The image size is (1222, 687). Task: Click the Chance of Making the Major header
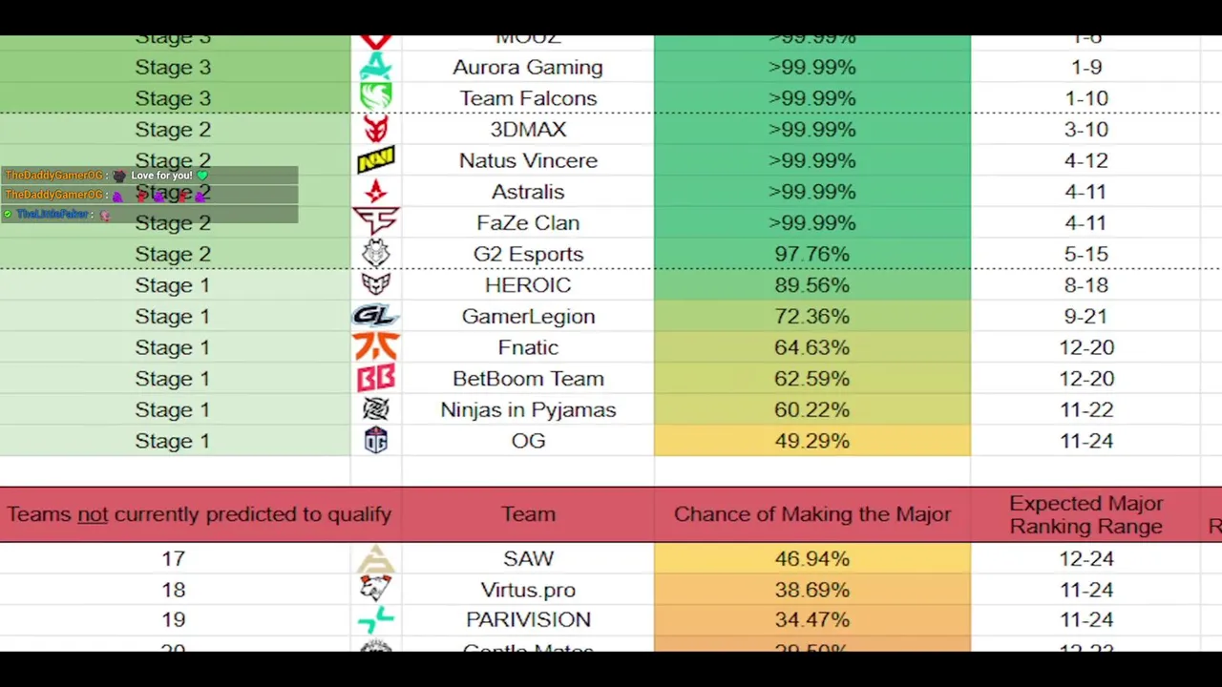click(x=812, y=514)
